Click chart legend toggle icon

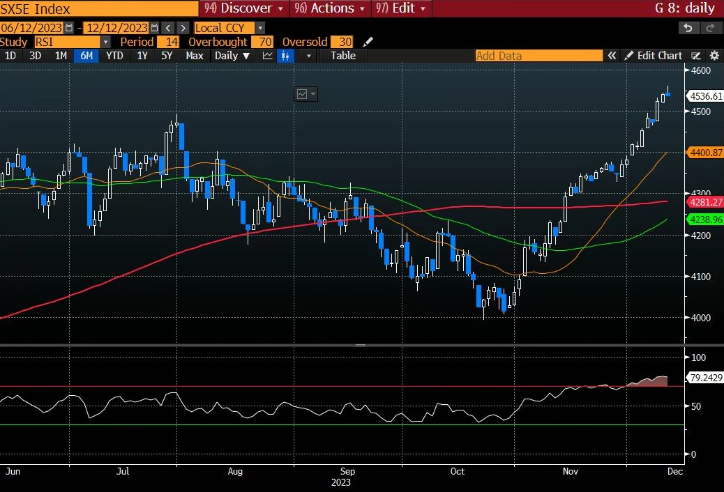coord(302,94)
